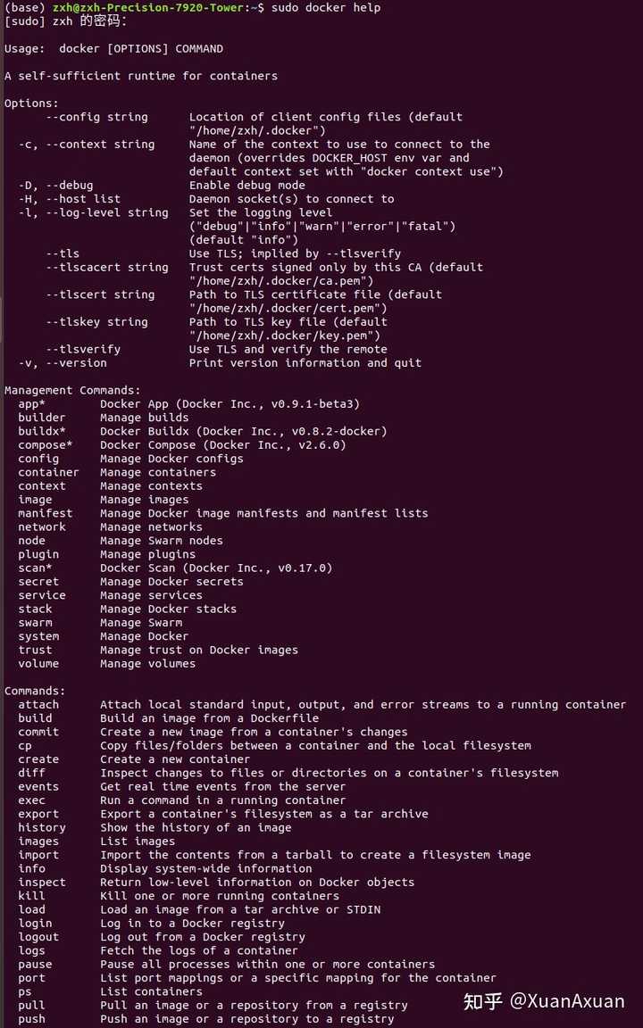Click the '-D, --debug' option line
Viewport: 643px width, 1028px height.
point(55,186)
